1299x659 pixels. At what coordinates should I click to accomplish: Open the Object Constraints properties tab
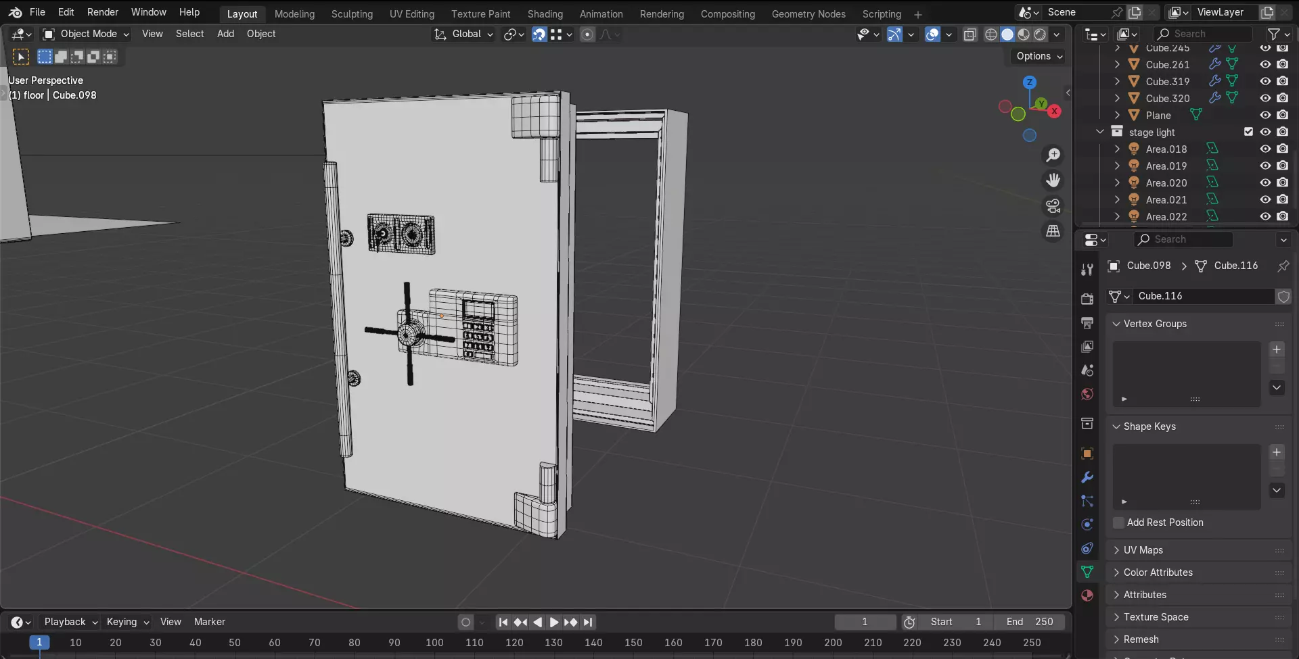[x=1087, y=548]
